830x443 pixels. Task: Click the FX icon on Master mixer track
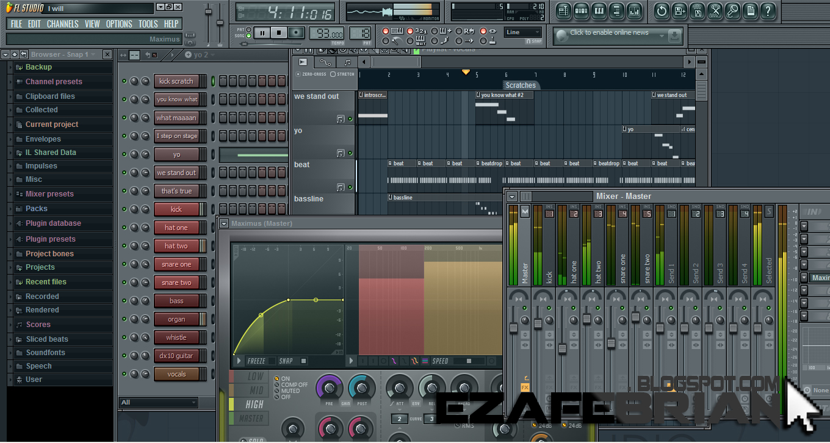click(x=525, y=387)
